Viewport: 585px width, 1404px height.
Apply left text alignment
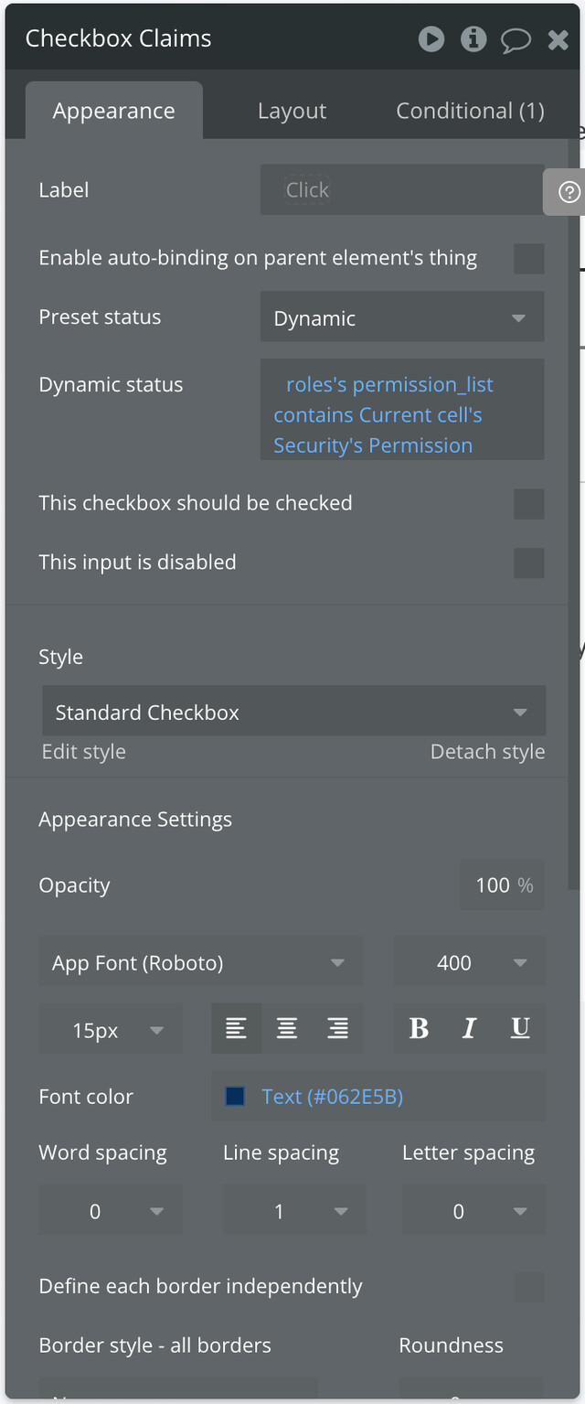tap(236, 1029)
